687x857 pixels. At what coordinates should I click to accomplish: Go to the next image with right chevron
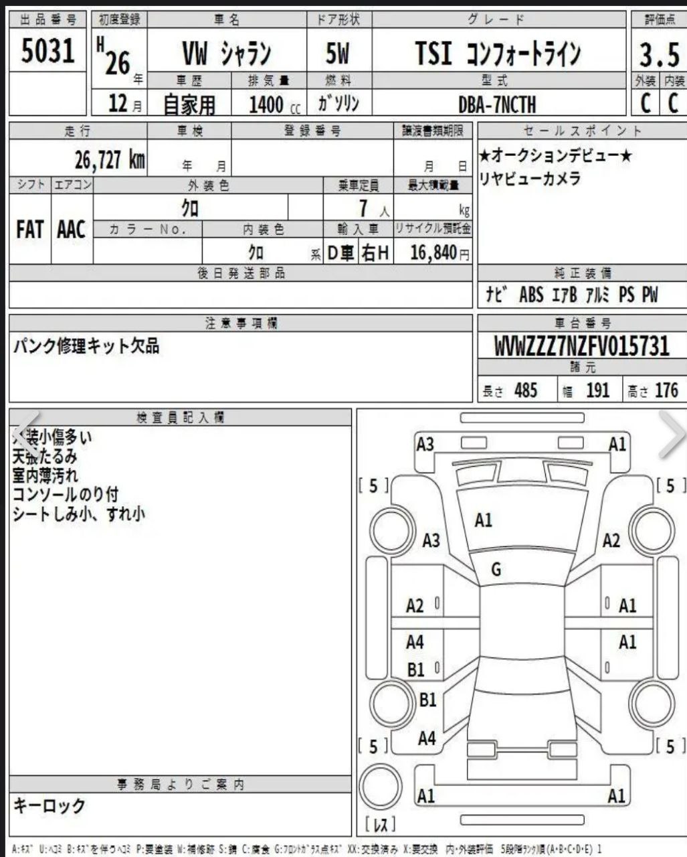point(672,434)
